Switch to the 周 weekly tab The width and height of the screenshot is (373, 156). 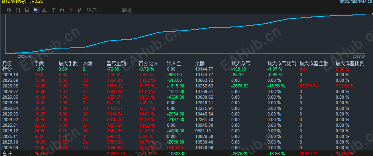[x=27, y=10]
